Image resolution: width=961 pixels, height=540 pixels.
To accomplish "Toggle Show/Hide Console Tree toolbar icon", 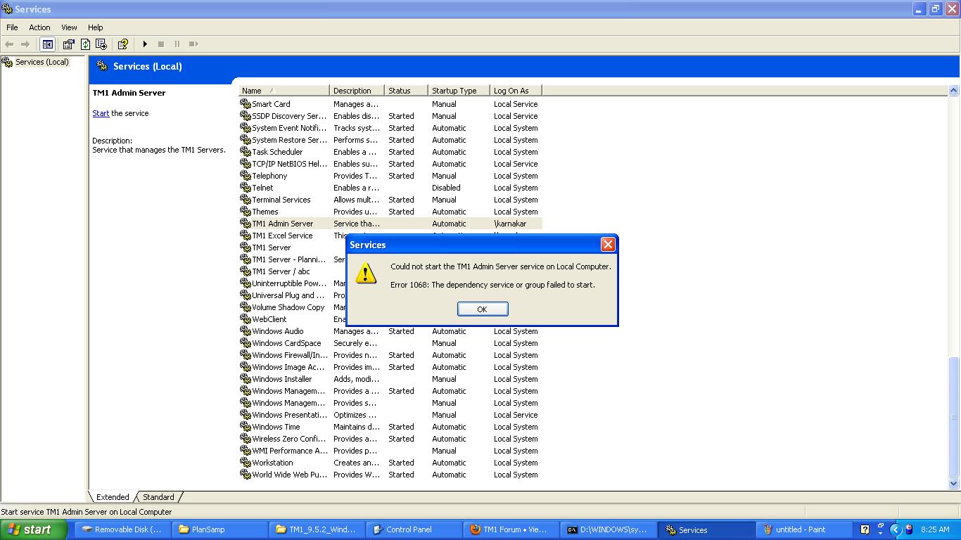I will click(47, 44).
